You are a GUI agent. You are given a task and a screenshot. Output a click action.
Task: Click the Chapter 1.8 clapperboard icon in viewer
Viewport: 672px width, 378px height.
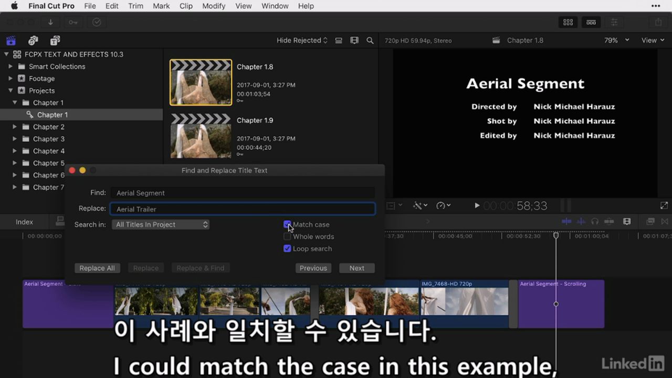496,40
